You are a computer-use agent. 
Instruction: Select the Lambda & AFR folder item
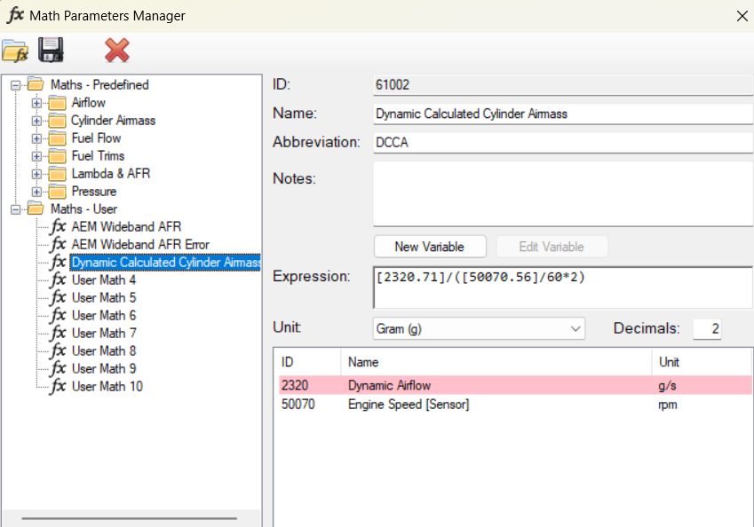[x=111, y=173]
